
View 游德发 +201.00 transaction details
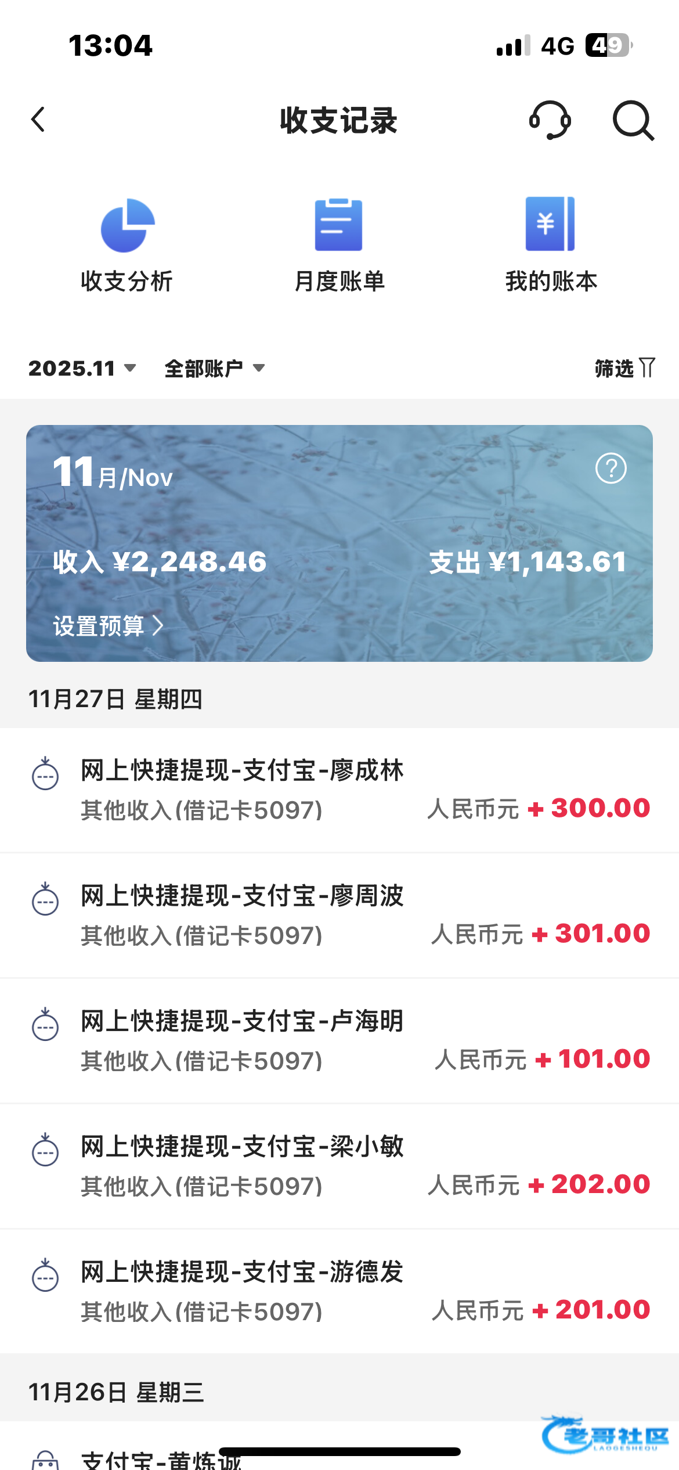coord(339,1292)
